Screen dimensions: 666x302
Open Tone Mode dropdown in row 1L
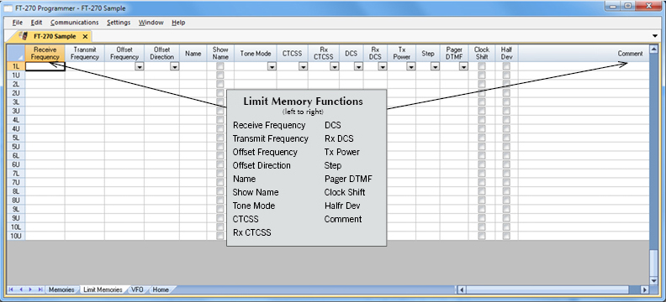click(272, 66)
